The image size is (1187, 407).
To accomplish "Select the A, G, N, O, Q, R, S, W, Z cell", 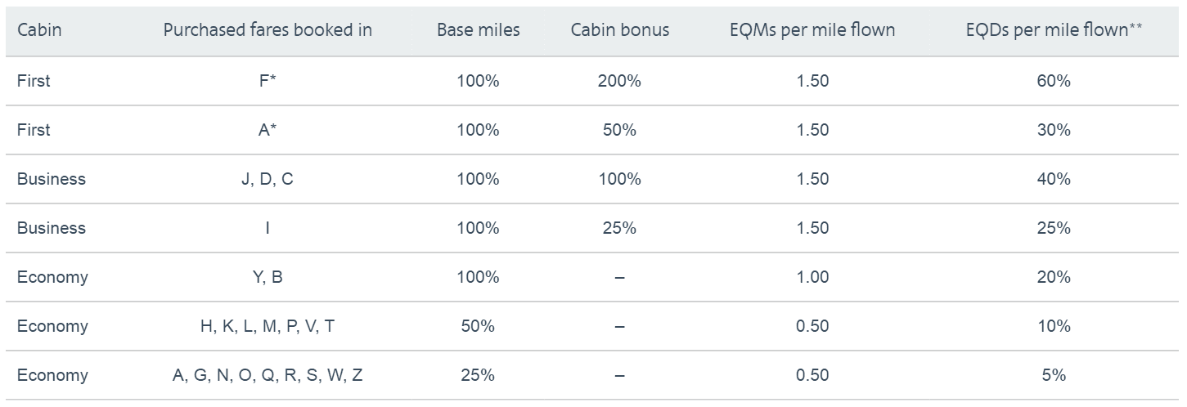I will tap(268, 375).
